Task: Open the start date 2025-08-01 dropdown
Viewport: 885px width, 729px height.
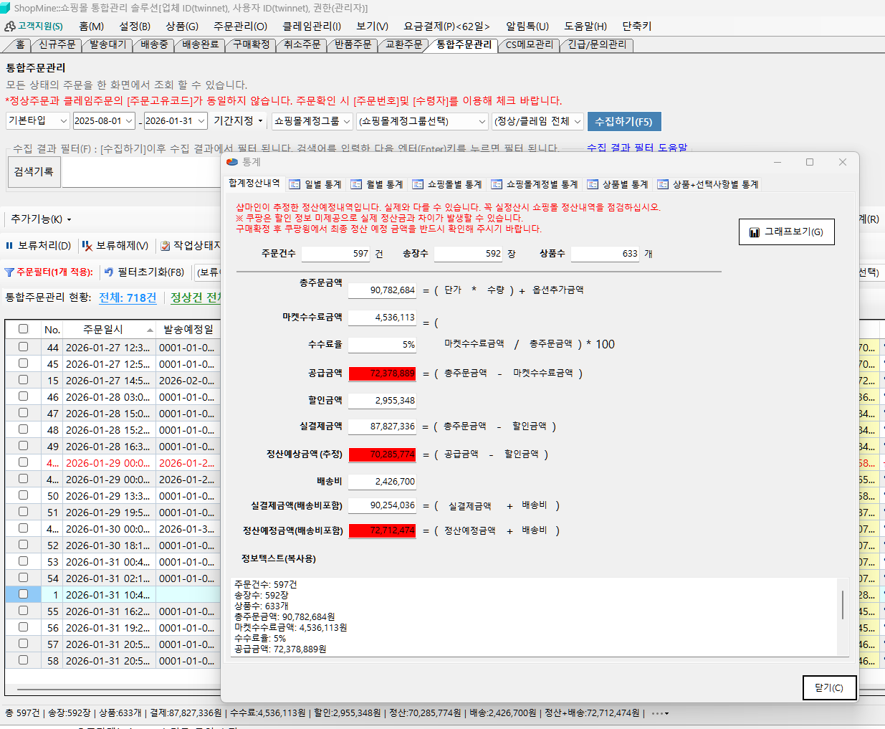Action: click(129, 122)
